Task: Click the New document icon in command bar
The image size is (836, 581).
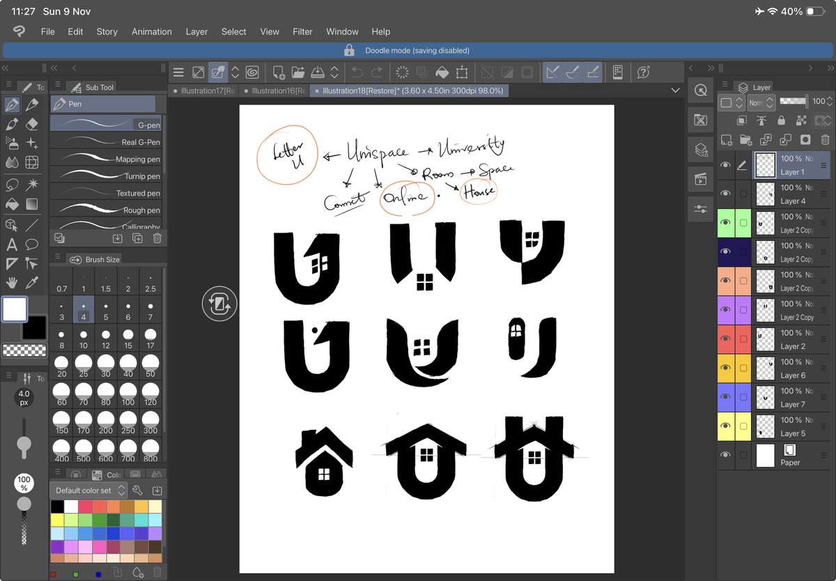Action: point(279,72)
